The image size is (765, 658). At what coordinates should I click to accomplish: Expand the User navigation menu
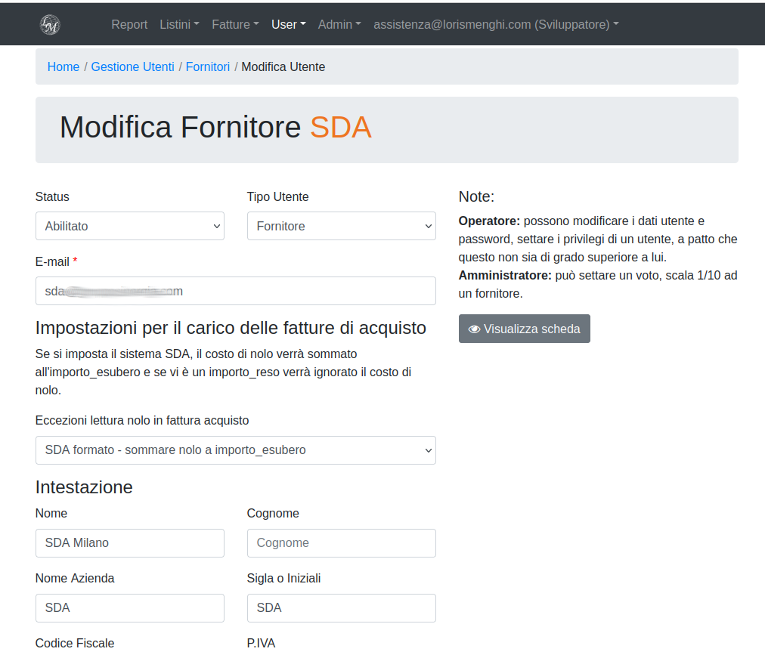[x=288, y=24]
